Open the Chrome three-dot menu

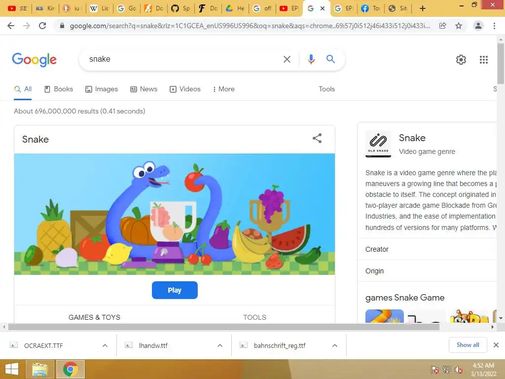point(494,26)
